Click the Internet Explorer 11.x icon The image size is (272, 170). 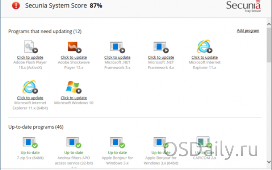[204, 47]
